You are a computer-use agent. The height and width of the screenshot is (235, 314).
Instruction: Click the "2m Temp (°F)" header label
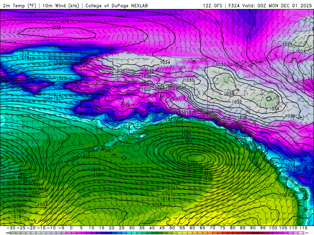[x=19, y=5]
